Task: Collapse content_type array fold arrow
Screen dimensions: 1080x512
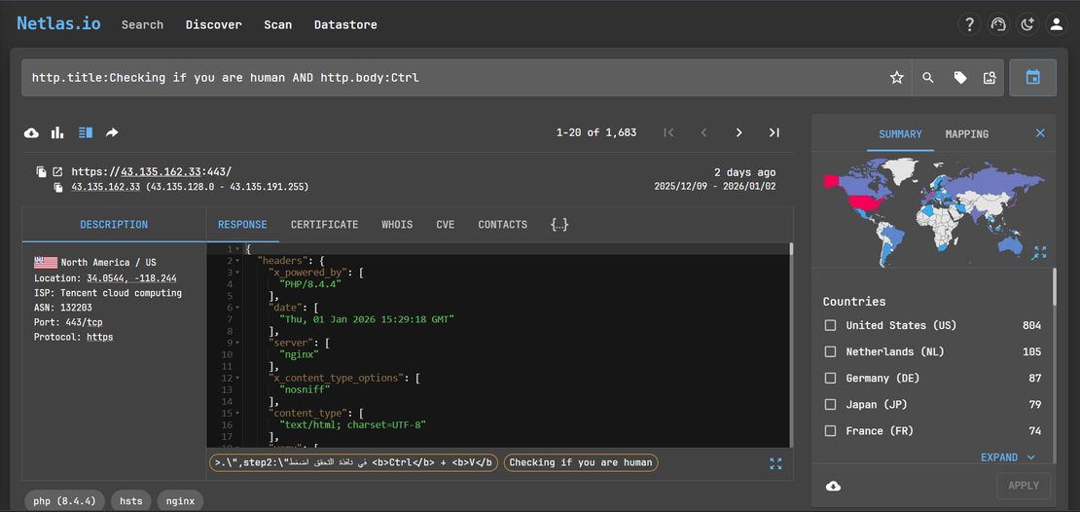Action: pos(237,413)
